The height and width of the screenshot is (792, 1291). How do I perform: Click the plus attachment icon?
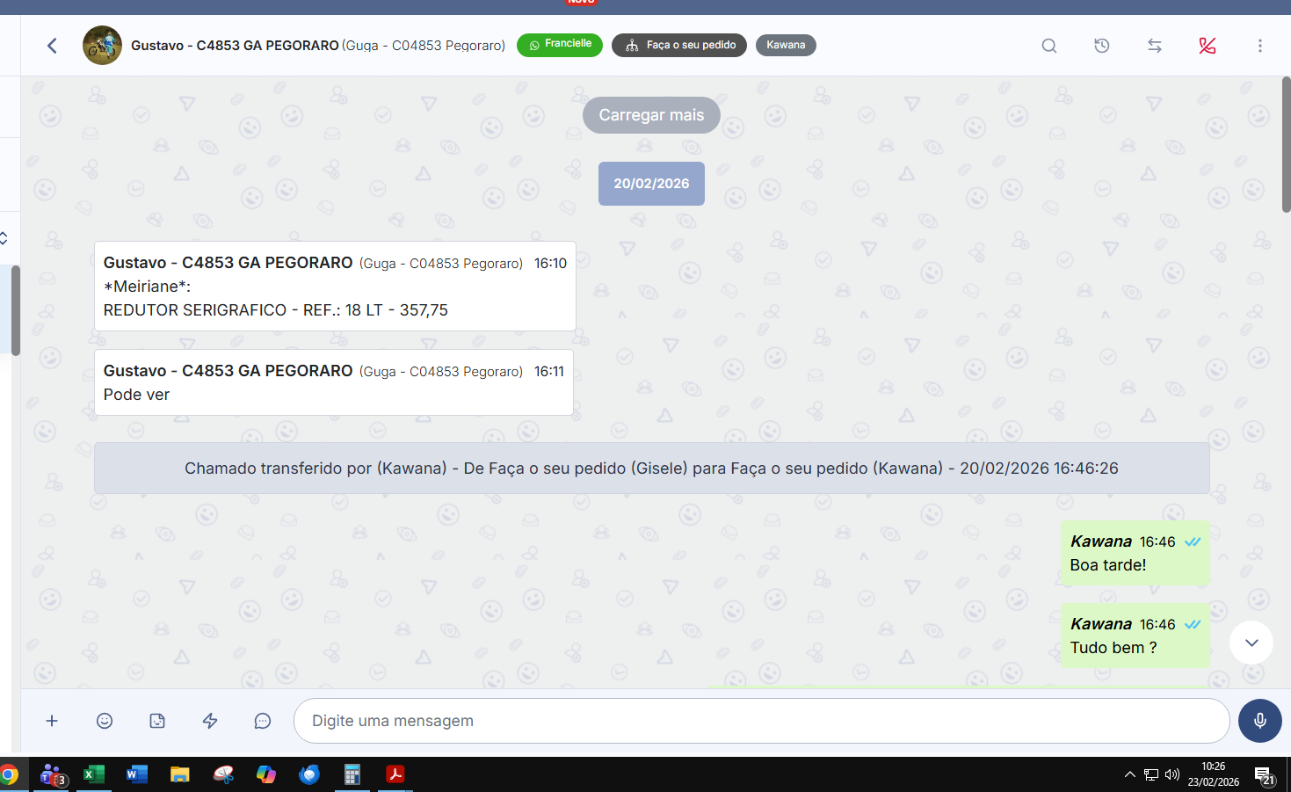pos(52,721)
